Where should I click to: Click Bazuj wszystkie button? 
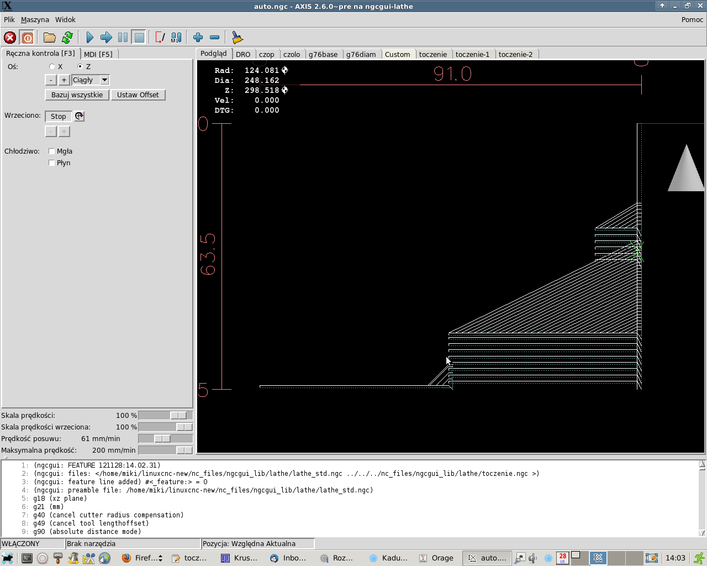point(77,95)
